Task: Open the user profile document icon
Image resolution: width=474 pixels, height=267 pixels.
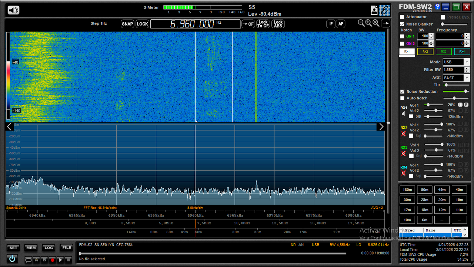Action: (x=374, y=10)
